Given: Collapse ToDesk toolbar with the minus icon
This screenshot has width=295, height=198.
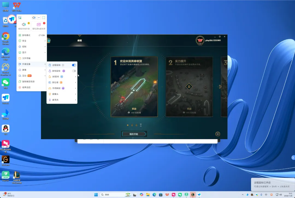Looking at the screenshot, I should point(39,18).
